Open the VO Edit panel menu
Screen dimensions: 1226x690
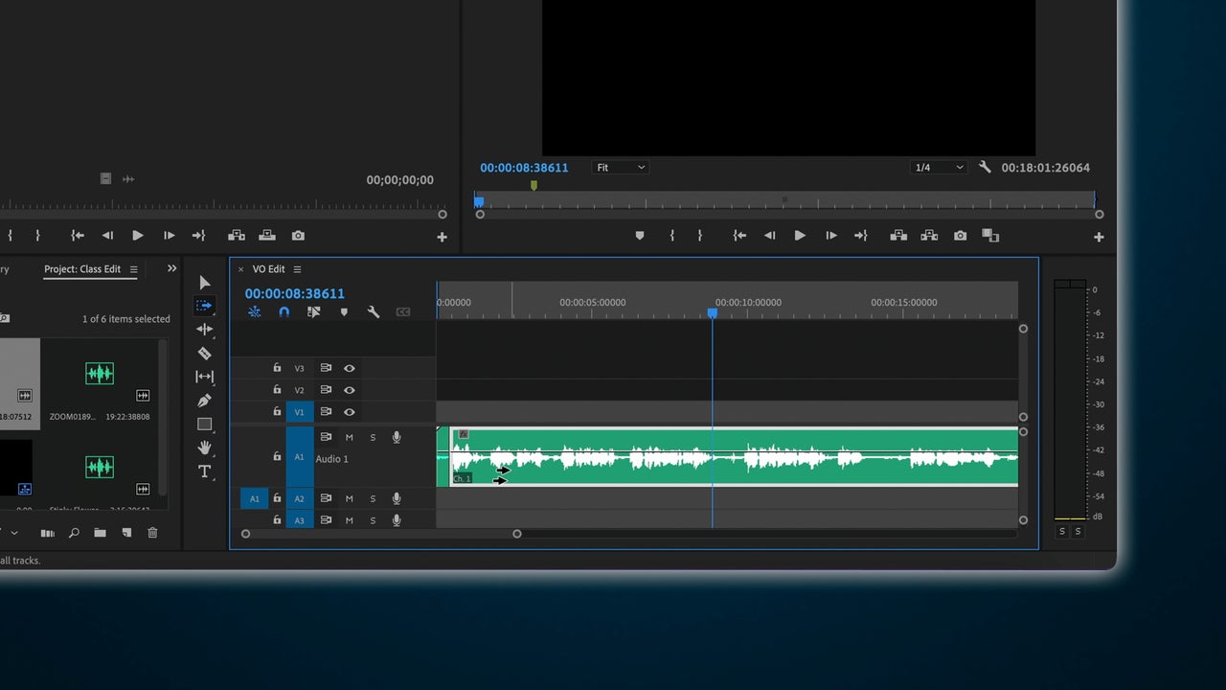297,269
